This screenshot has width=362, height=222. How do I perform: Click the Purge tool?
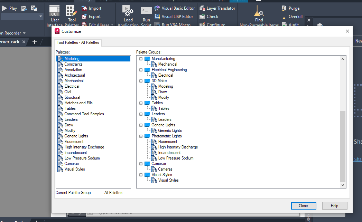click(290, 8)
